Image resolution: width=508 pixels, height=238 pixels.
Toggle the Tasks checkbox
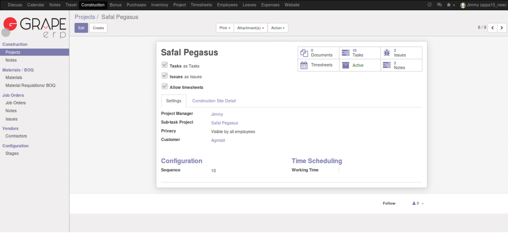pyautogui.click(x=165, y=65)
